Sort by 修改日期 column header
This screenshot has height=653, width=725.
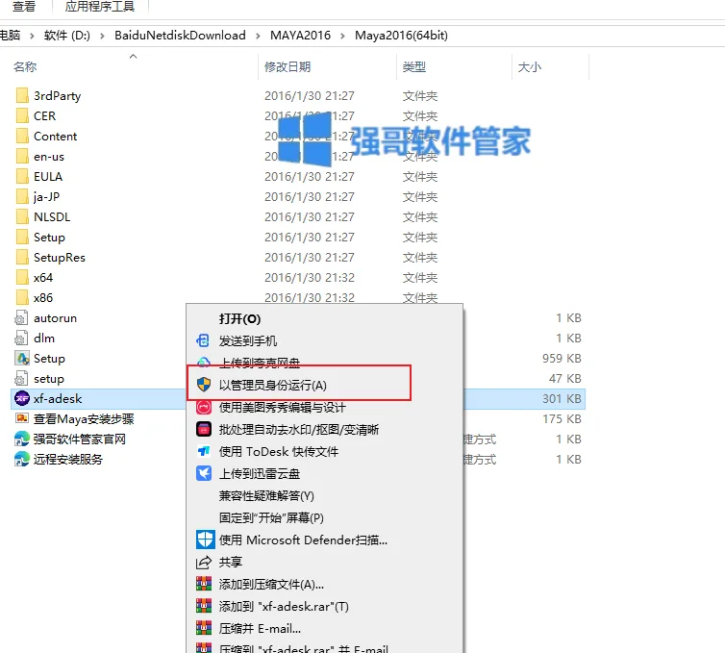coord(287,67)
